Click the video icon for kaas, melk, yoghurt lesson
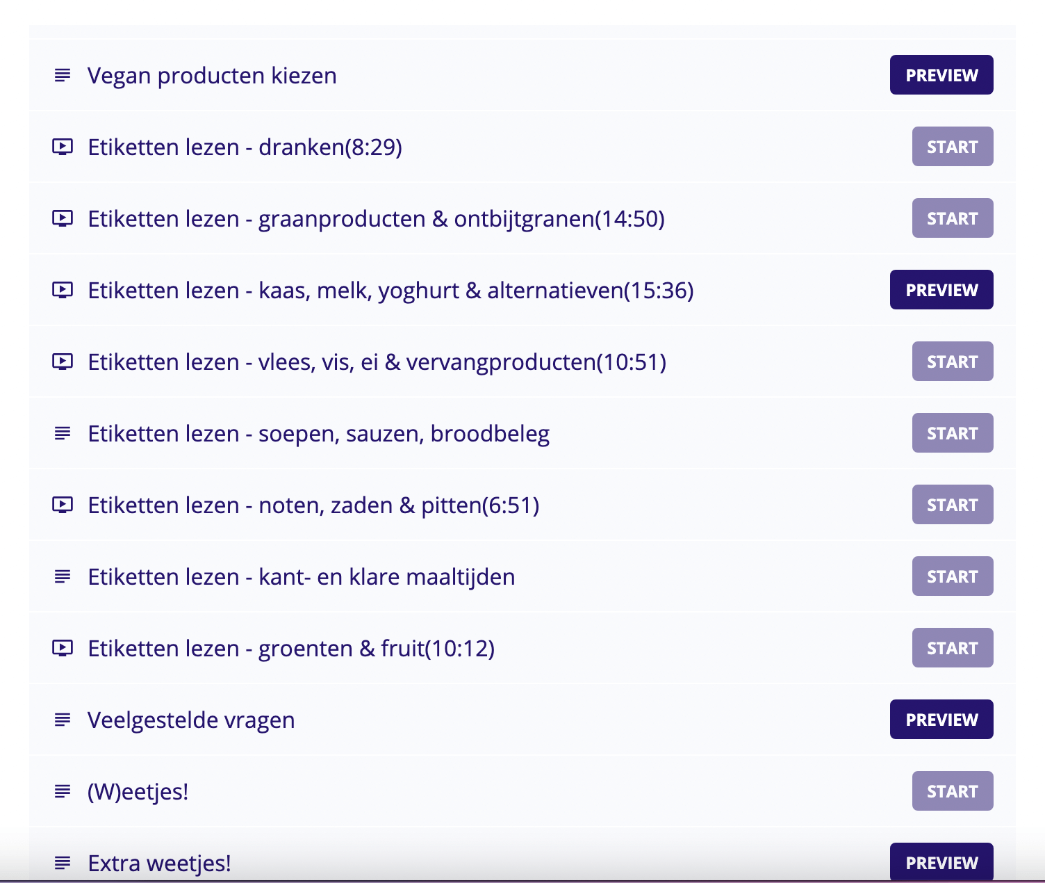 coord(63,290)
